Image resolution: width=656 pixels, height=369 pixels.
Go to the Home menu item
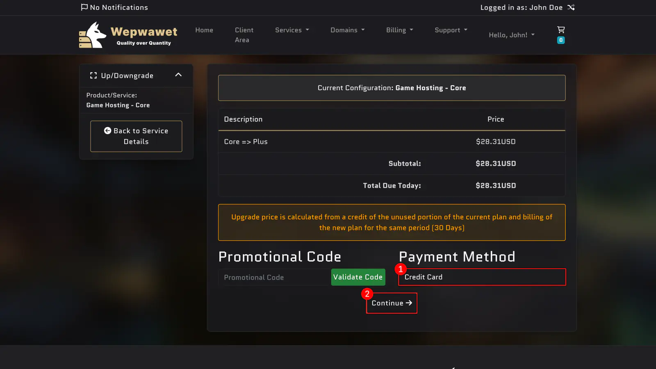click(x=204, y=30)
